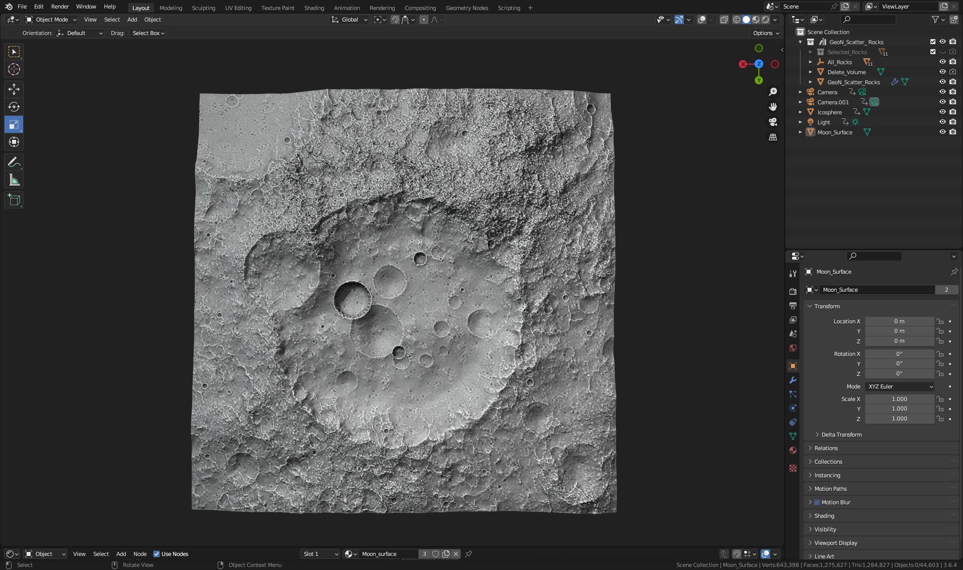Select the Transform tool
Screen dimensions: 963x570
point(14,142)
